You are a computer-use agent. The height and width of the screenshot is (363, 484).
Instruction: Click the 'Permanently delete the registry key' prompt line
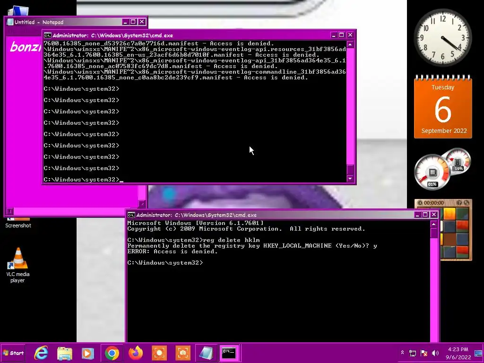coord(252,246)
